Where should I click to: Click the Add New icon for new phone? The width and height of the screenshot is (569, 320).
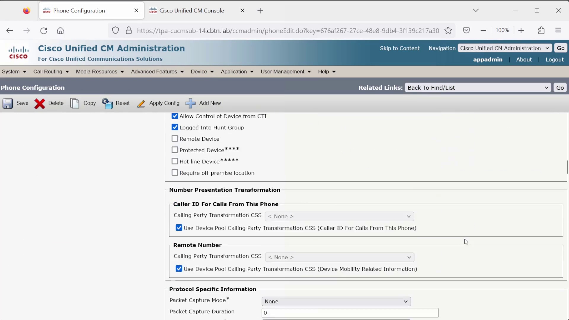pos(190,103)
